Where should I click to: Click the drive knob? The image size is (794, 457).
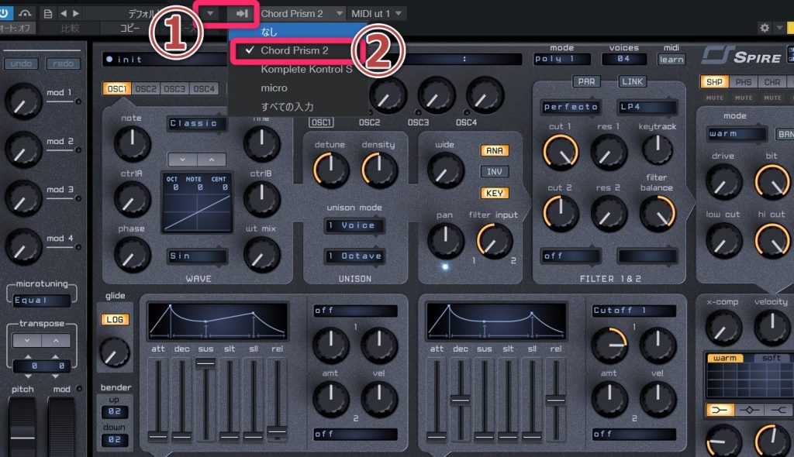[723, 180]
